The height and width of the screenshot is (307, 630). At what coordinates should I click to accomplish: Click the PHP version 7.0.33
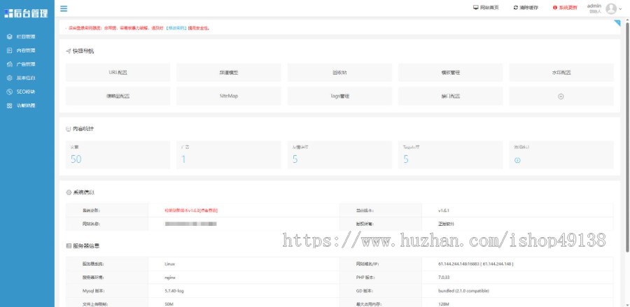click(444, 278)
